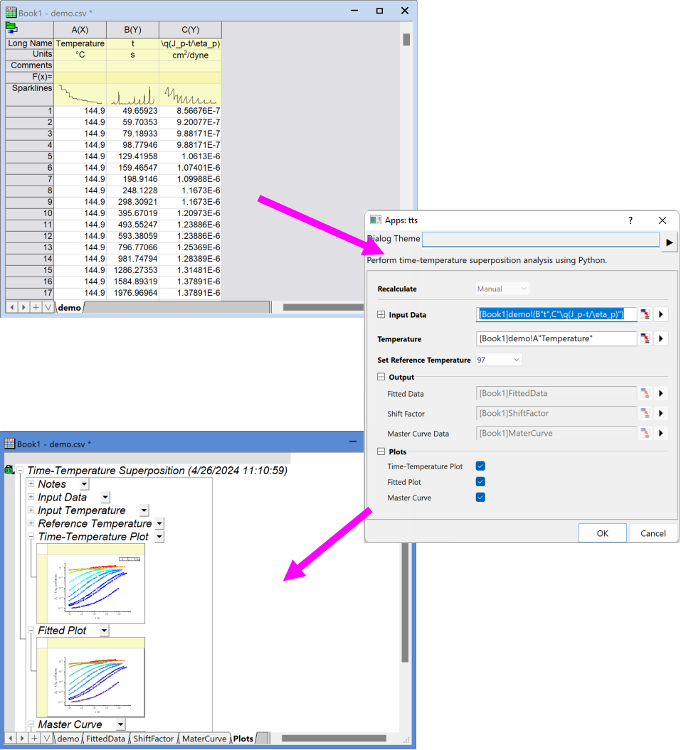The width and height of the screenshot is (681, 750).
Task: Click the worksheet properties icon in Book1 corner
Action: (x=11, y=27)
